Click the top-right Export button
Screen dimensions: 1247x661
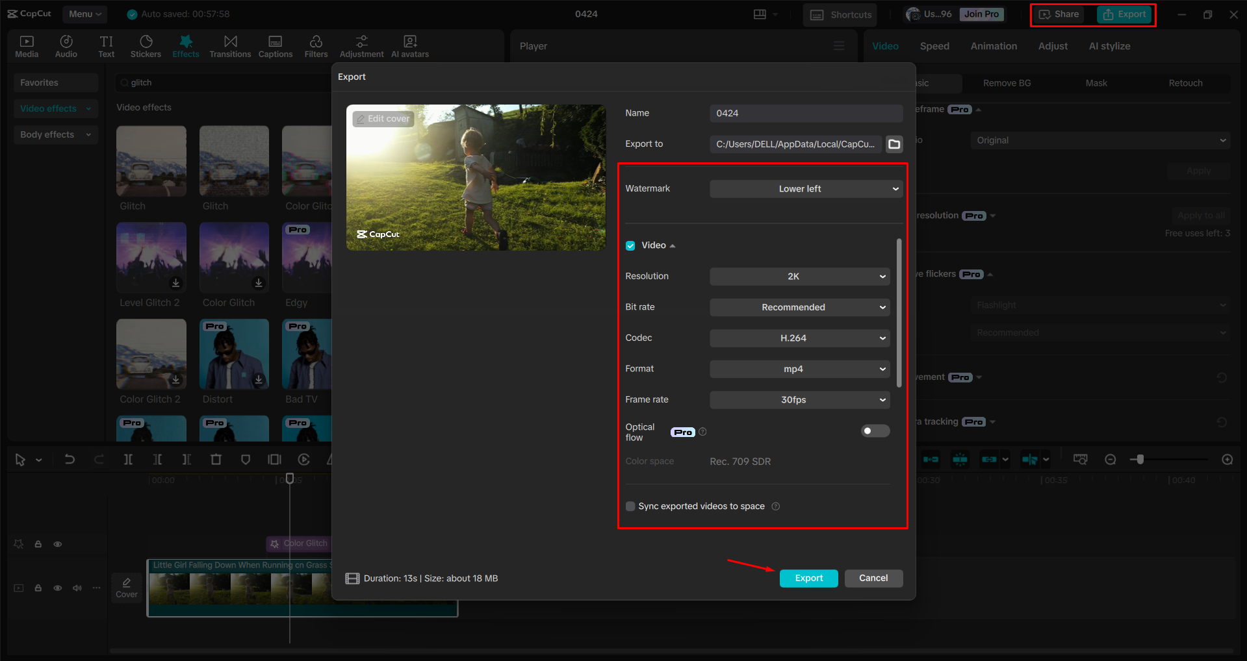pyautogui.click(x=1125, y=14)
